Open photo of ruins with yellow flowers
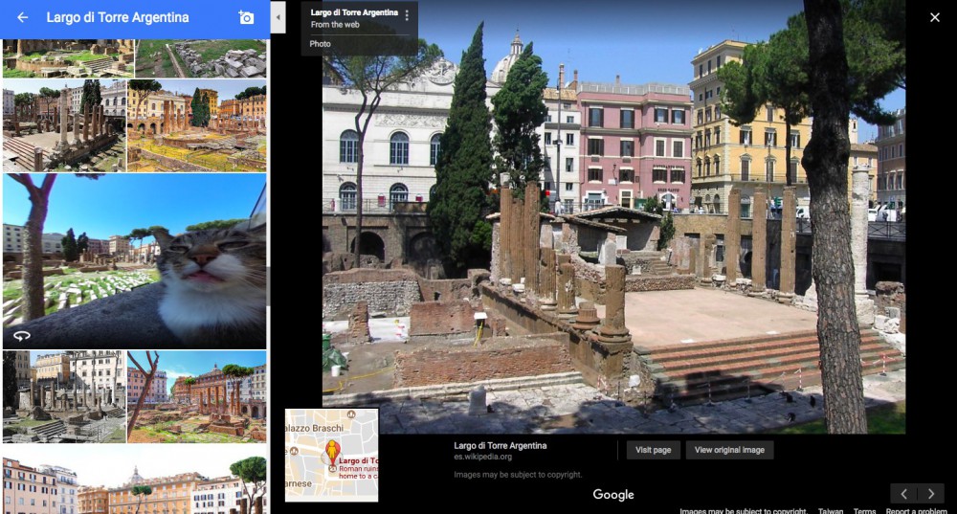957x514 pixels. pos(197,125)
